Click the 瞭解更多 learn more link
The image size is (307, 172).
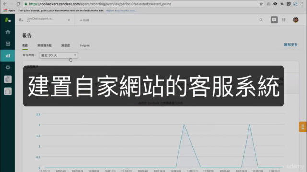tap(291, 45)
